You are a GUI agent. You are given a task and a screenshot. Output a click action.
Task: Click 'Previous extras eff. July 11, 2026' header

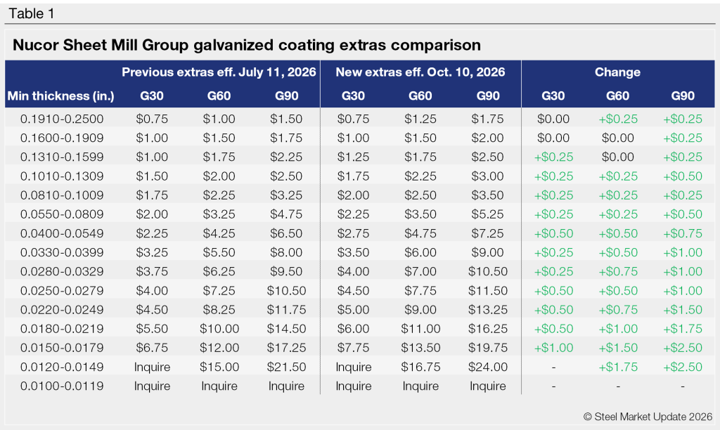click(x=219, y=72)
